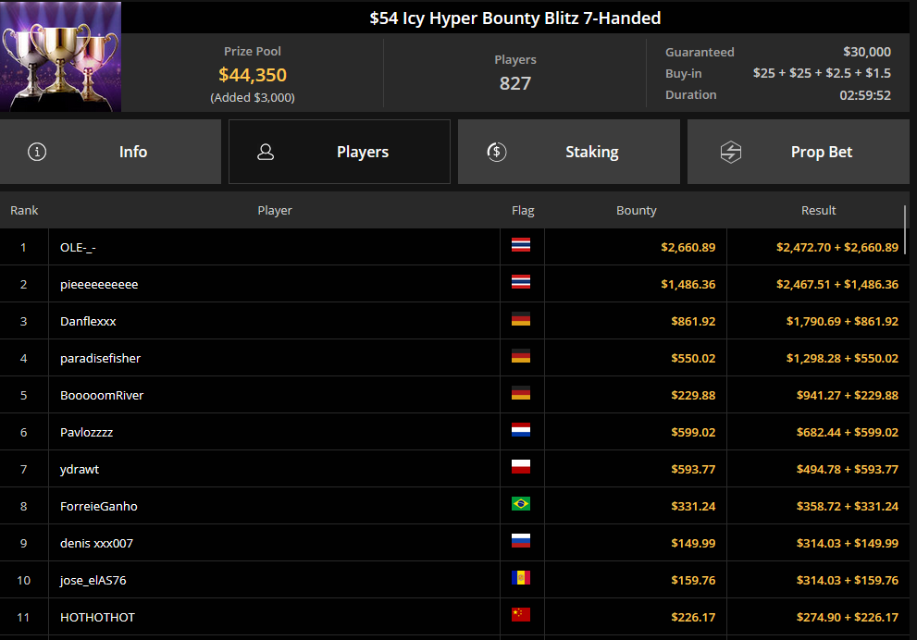917x640 pixels.
Task: Click the players count 827
Action: (515, 83)
